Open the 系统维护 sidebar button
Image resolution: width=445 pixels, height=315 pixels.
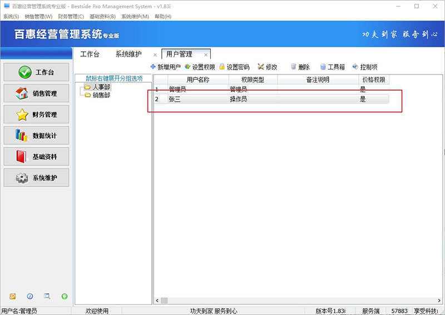click(36, 178)
